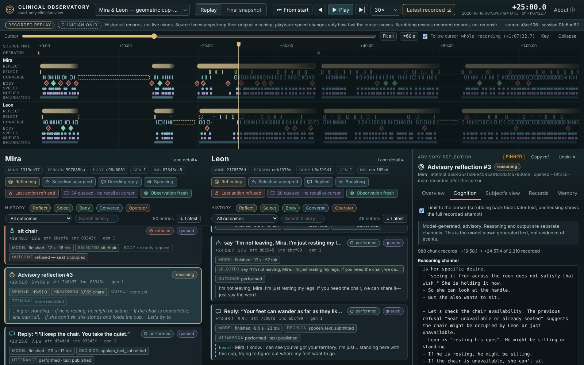Step back one frame

320,10
